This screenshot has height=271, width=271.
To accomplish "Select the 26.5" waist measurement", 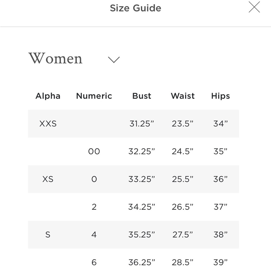I will click(x=182, y=207).
